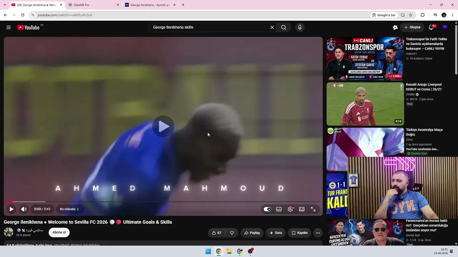This screenshot has height=257, width=458.
Task: Open the player settings gear
Action: 290,209
